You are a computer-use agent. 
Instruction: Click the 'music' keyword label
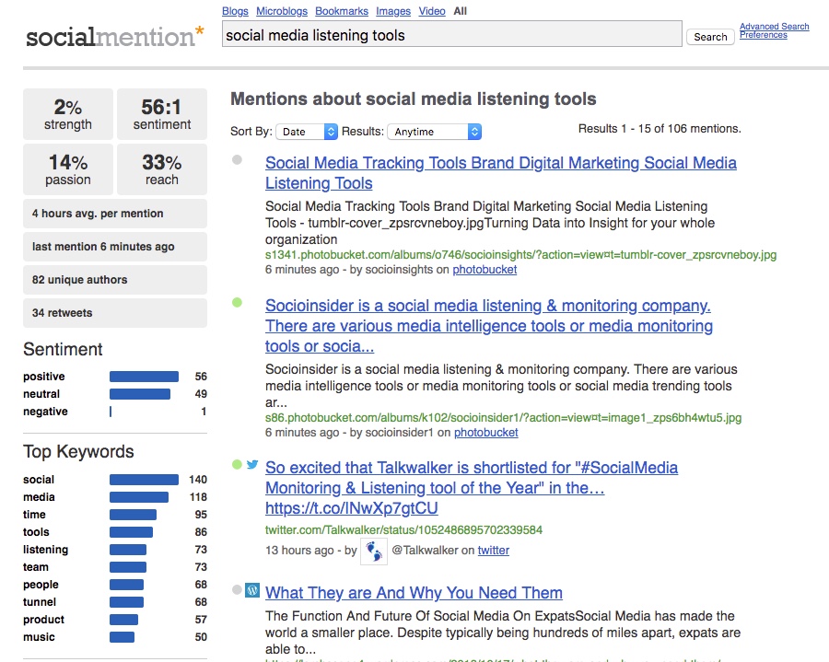coord(39,636)
